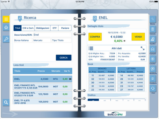Screen dimensions: 159x119
Task: Click the VENDI button
Action: pos(138,37)
